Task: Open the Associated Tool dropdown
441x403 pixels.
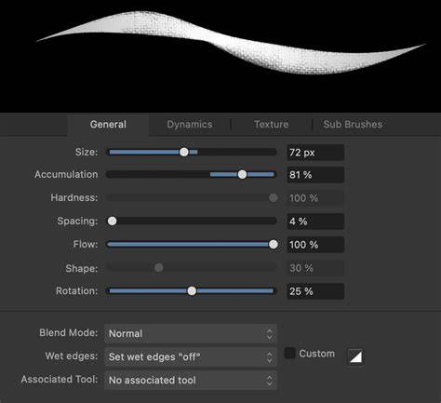Action: click(191, 380)
